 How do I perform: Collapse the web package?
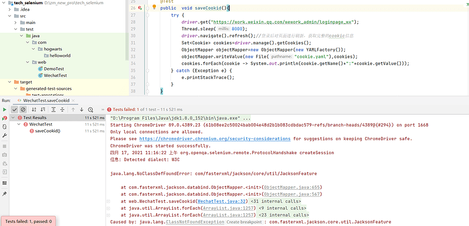27,62
